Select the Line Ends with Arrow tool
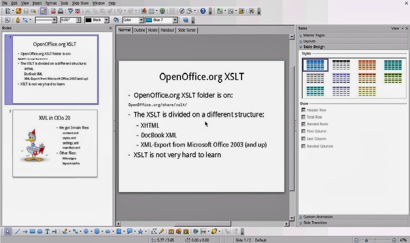The width and height of the screenshot is (410, 243). click(25, 231)
